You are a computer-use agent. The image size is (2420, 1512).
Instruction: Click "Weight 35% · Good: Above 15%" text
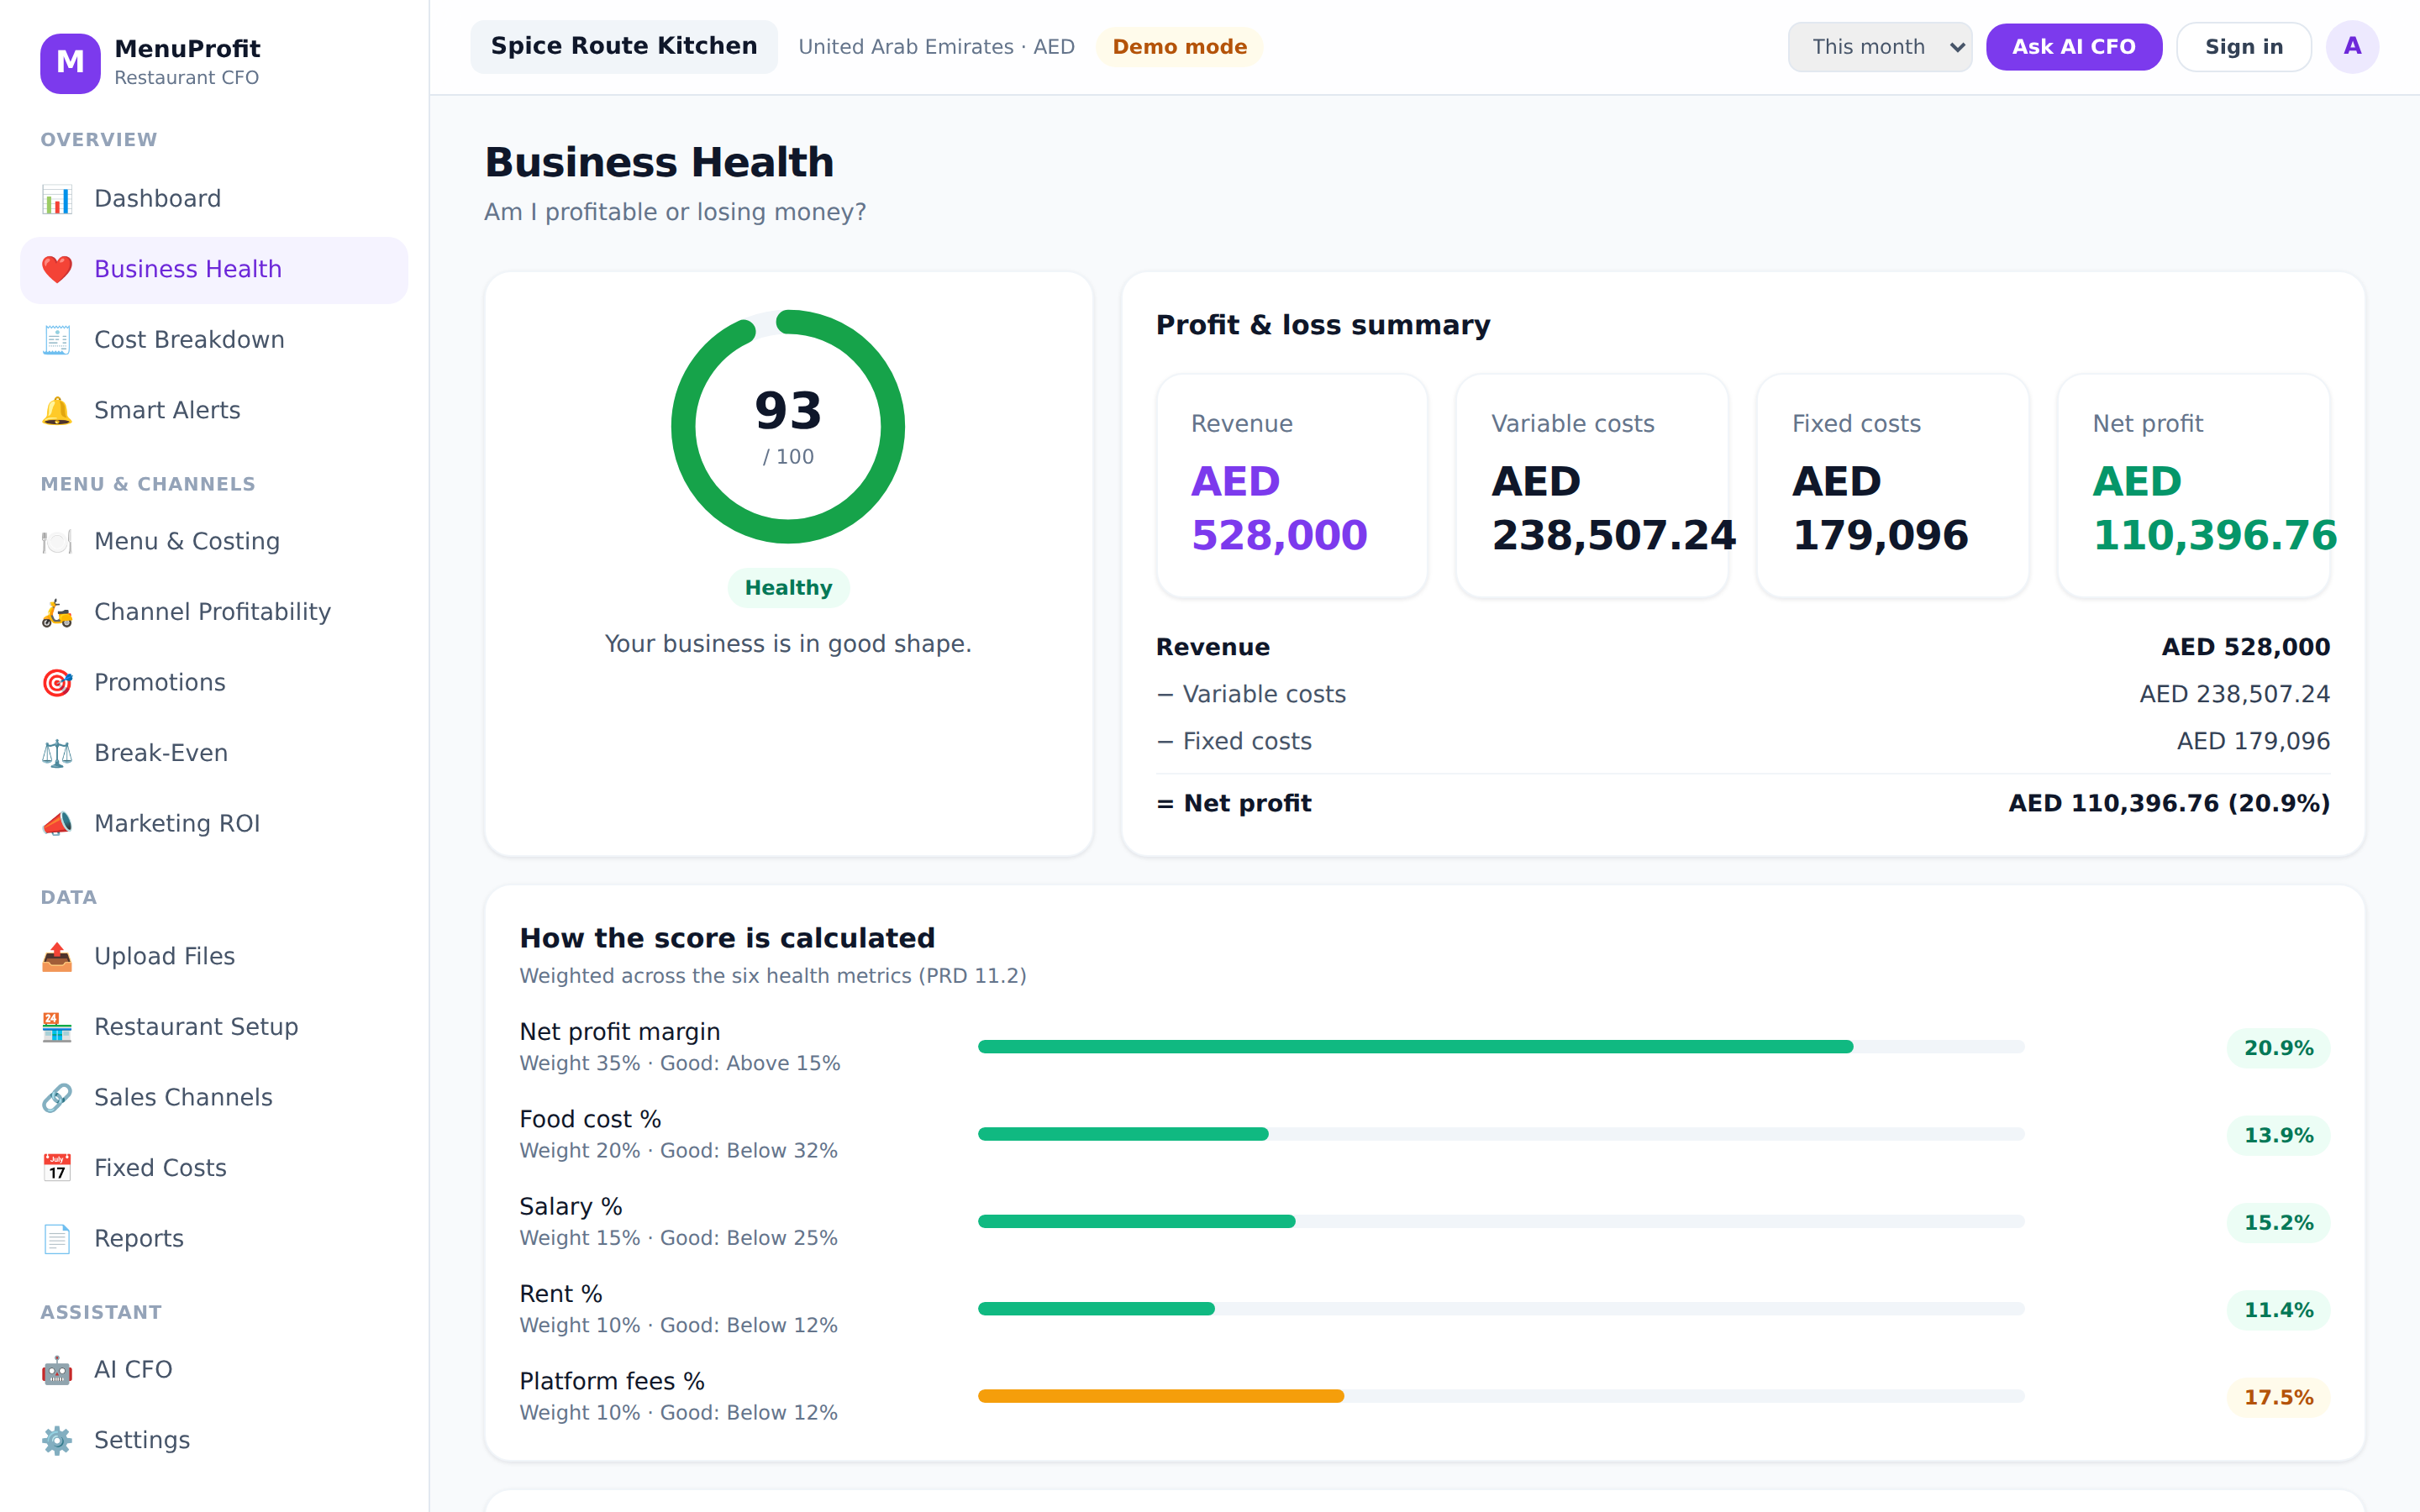pos(680,1064)
